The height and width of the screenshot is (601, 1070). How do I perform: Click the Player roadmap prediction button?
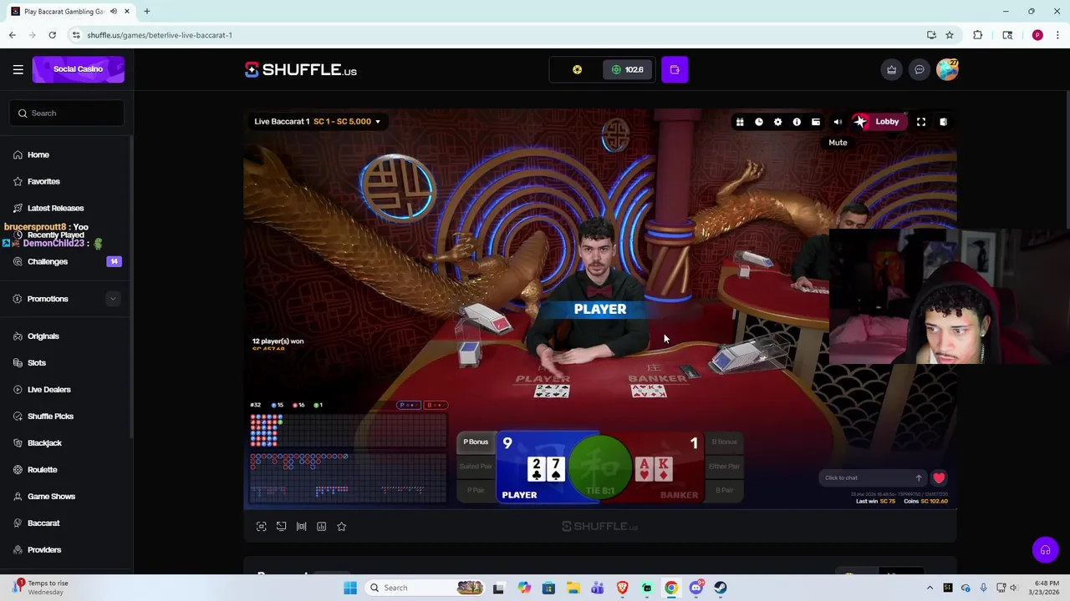410,405
